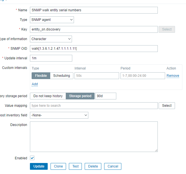Add a new custom interval
Screen dimensions: 186x174
click(35, 84)
